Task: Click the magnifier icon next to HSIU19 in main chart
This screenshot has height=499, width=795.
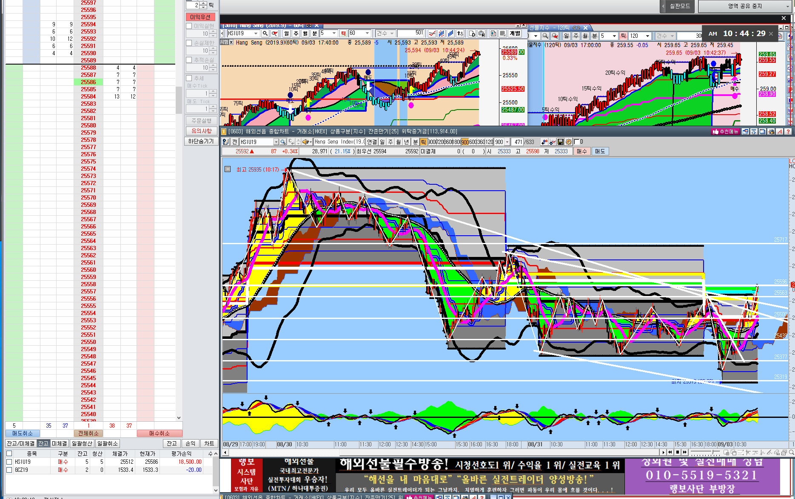Action: coord(283,142)
